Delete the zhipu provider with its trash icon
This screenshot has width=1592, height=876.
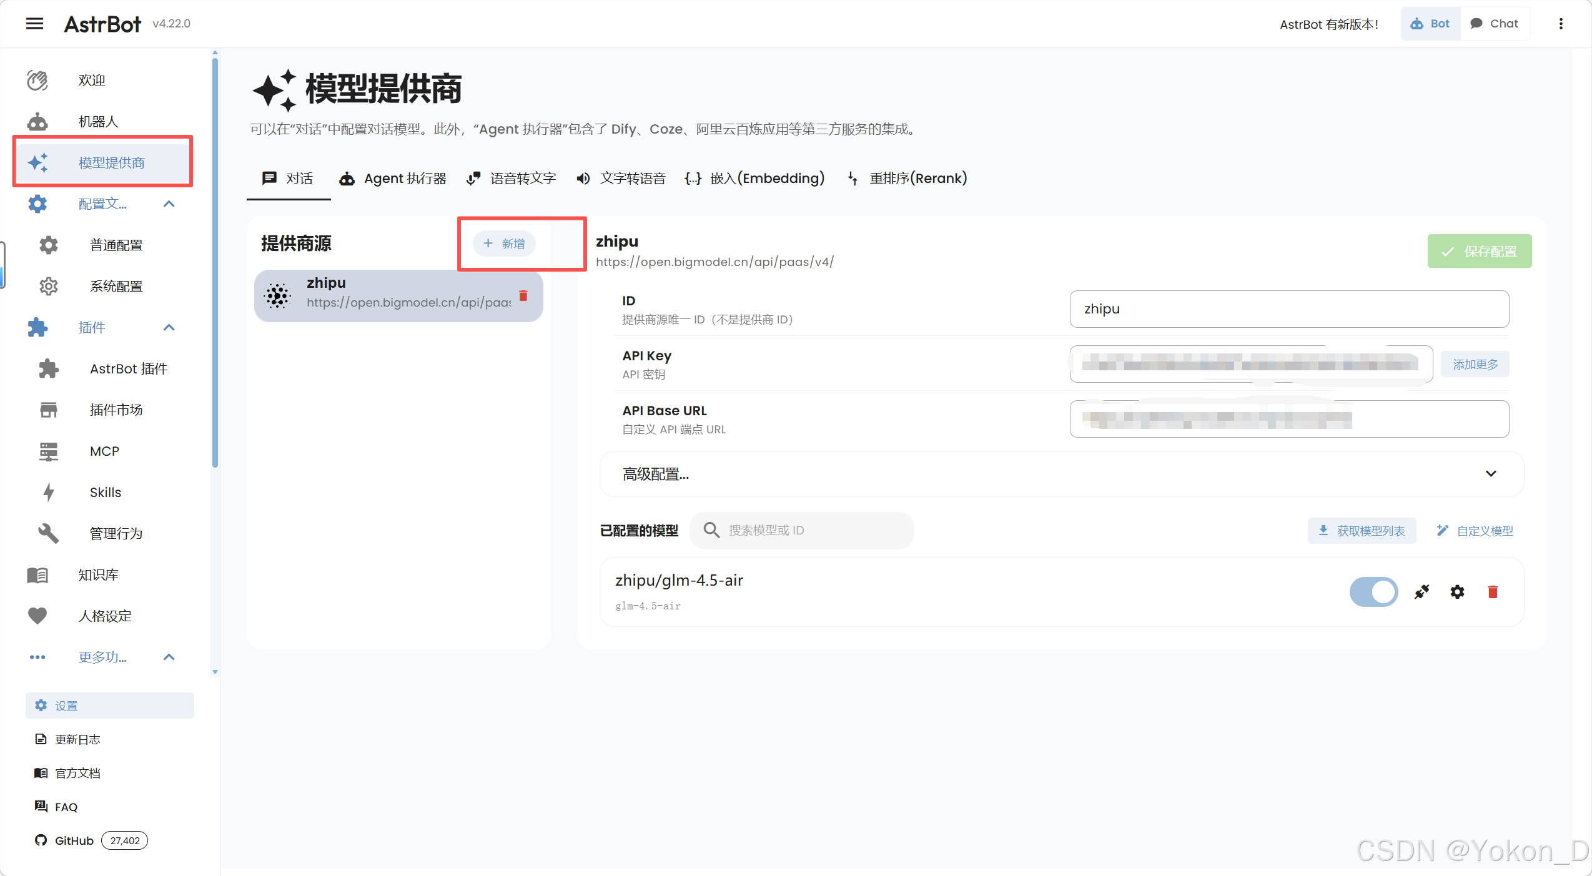coord(523,295)
